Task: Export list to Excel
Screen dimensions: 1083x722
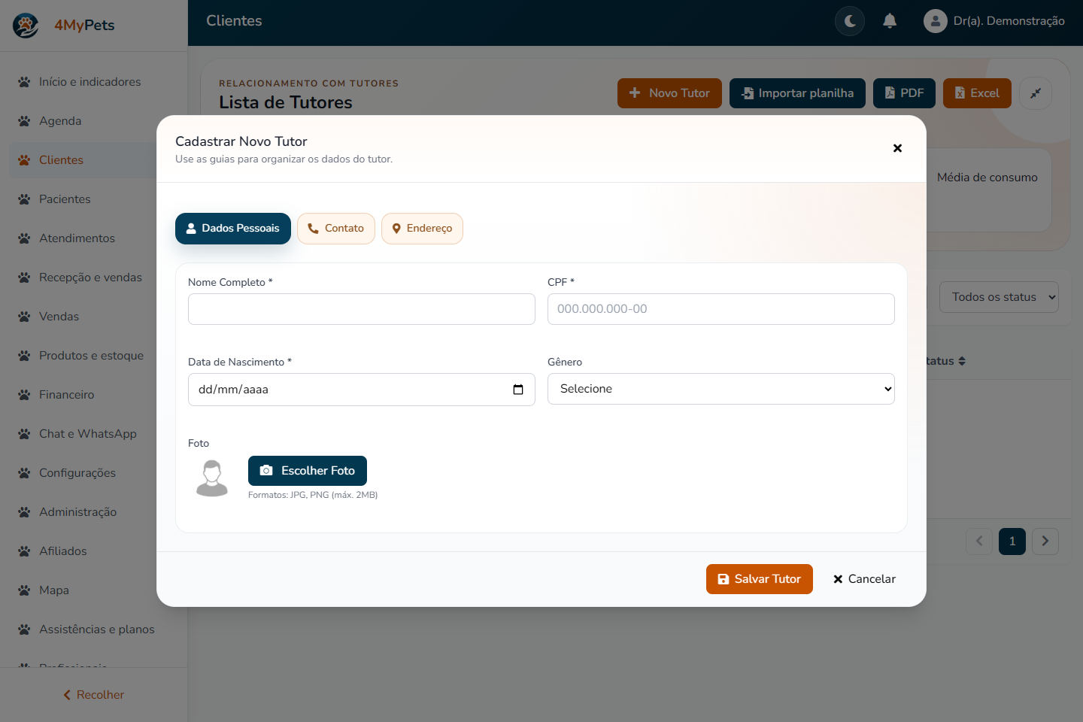Action: point(977,93)
